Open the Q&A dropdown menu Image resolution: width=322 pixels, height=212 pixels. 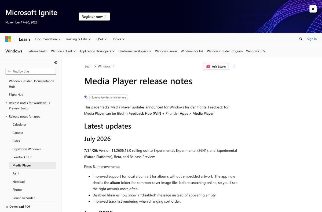(x=102, y=39)
